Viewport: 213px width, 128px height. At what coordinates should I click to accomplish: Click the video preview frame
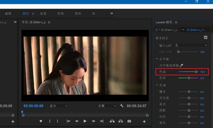point(85,66)
